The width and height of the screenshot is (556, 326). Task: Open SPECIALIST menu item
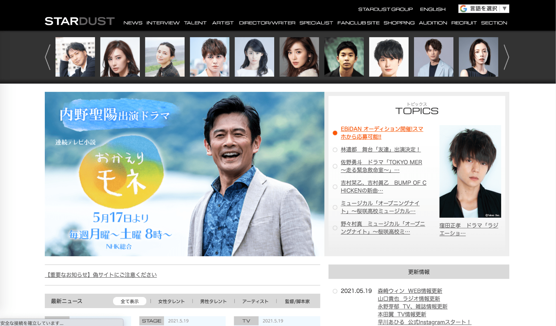tap(316, 23)
